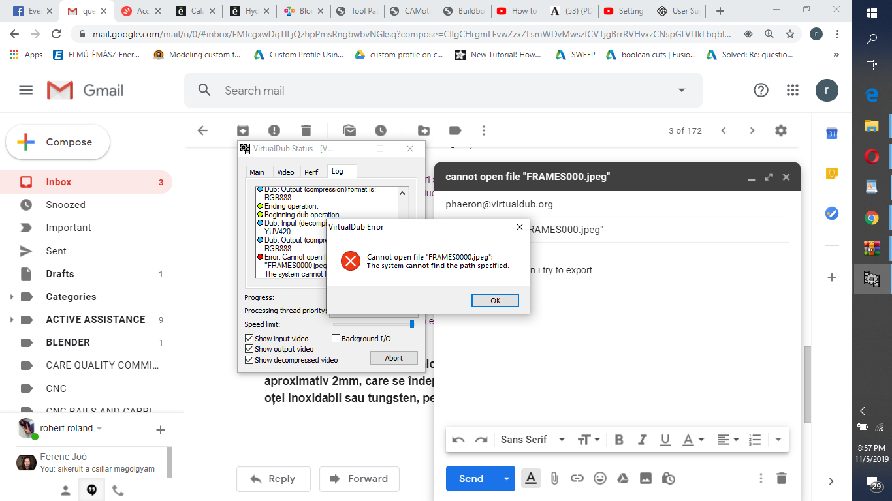
Task: Discard the draft with trash icon
Action: [x=782, y=478]
